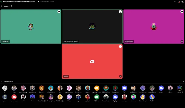Click moderator badge on Joey's speaker tile
The height and width of the screenshot is (108, 185).
(120, 12)
